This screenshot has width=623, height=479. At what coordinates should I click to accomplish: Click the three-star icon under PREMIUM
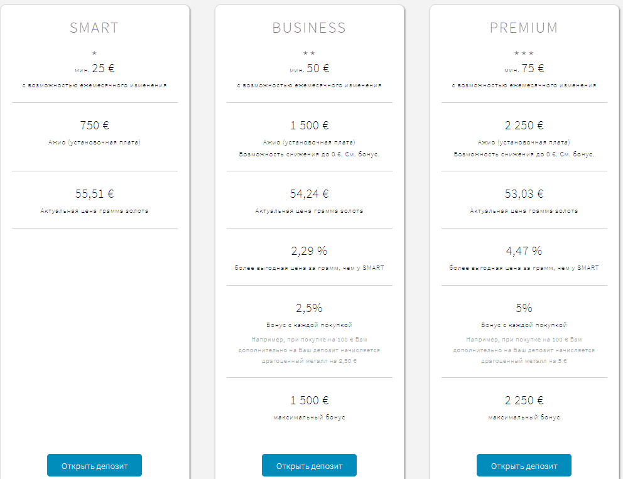tap(524, 53)
